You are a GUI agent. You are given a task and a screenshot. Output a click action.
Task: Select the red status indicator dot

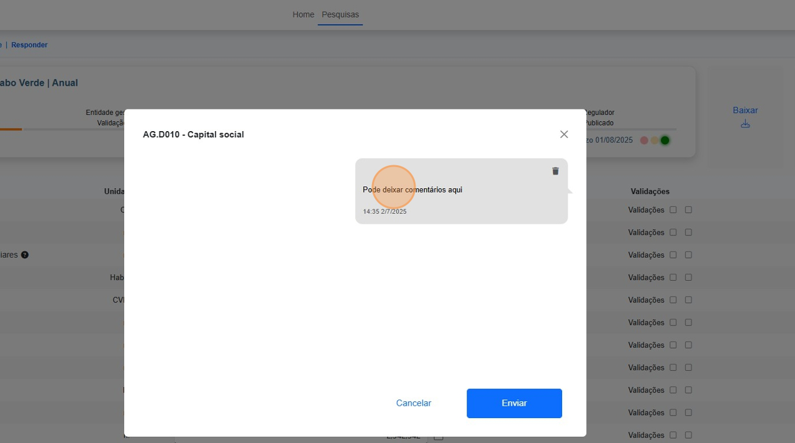click(643, 140)
